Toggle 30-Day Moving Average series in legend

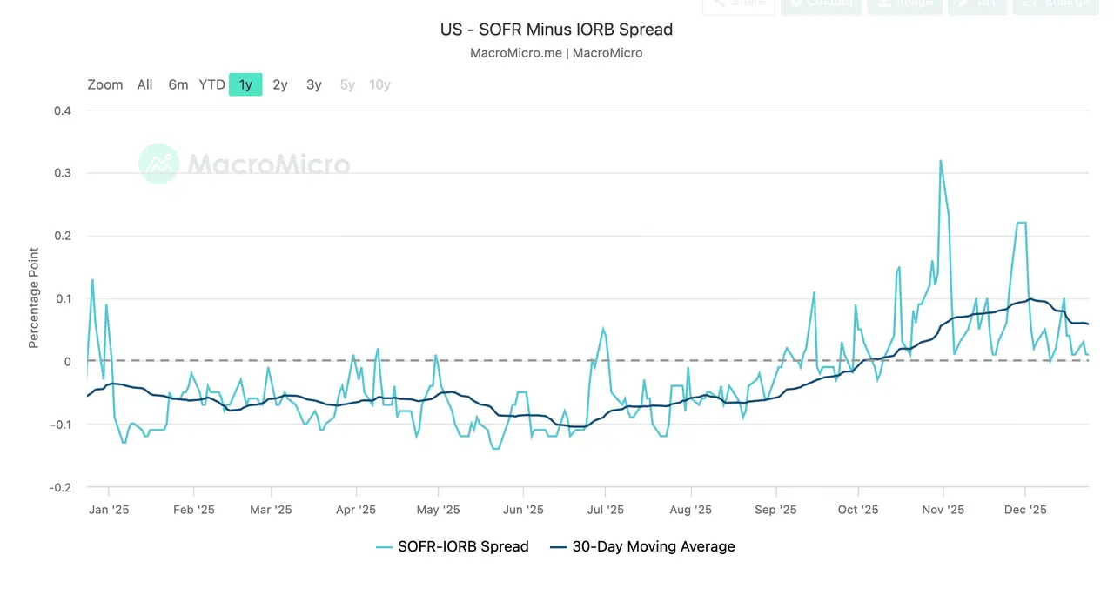[653, 547]
